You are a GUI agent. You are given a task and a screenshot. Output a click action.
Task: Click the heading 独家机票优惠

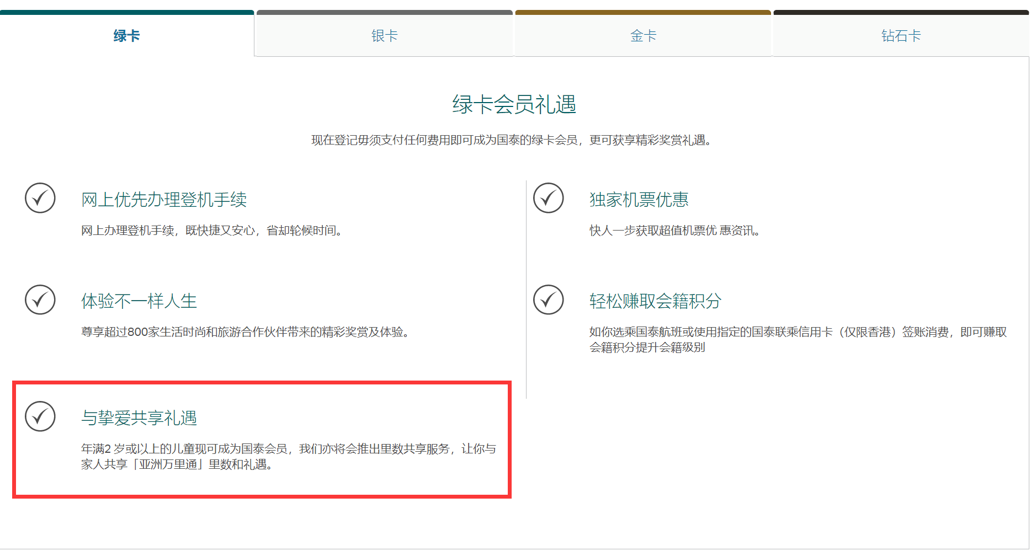[x=639, y=200]
